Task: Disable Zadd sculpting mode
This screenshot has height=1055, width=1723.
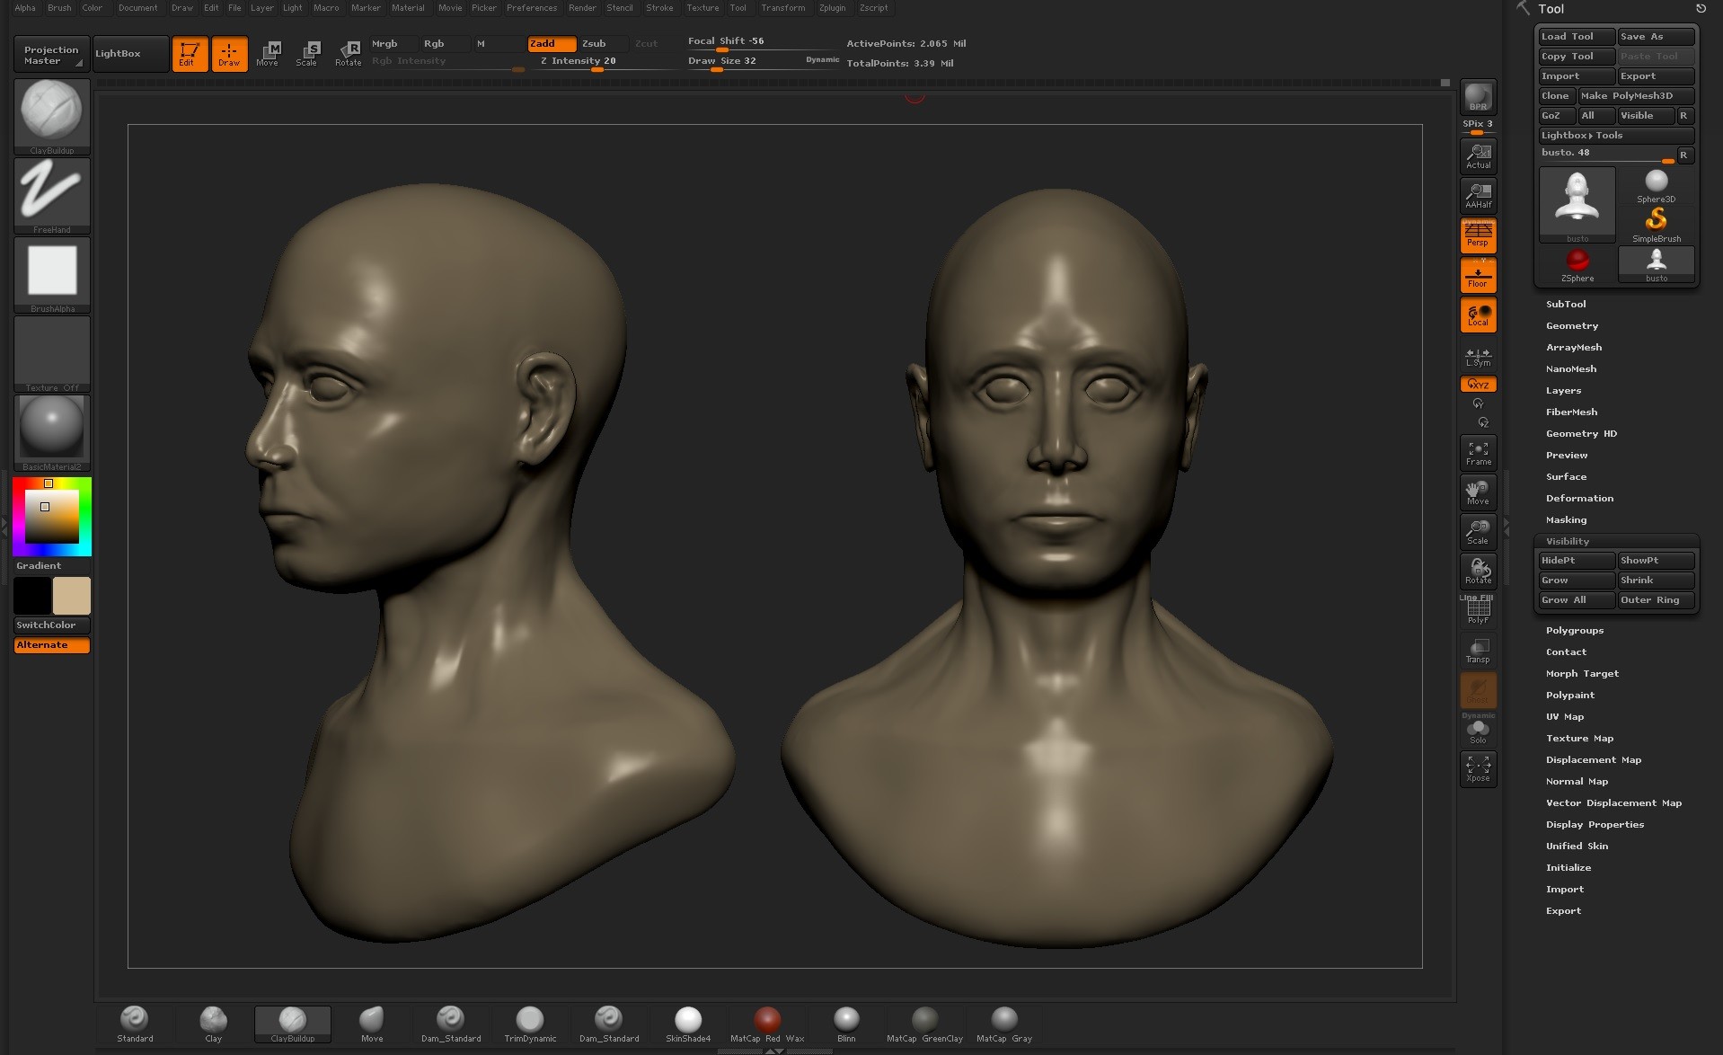Action: 552,43
